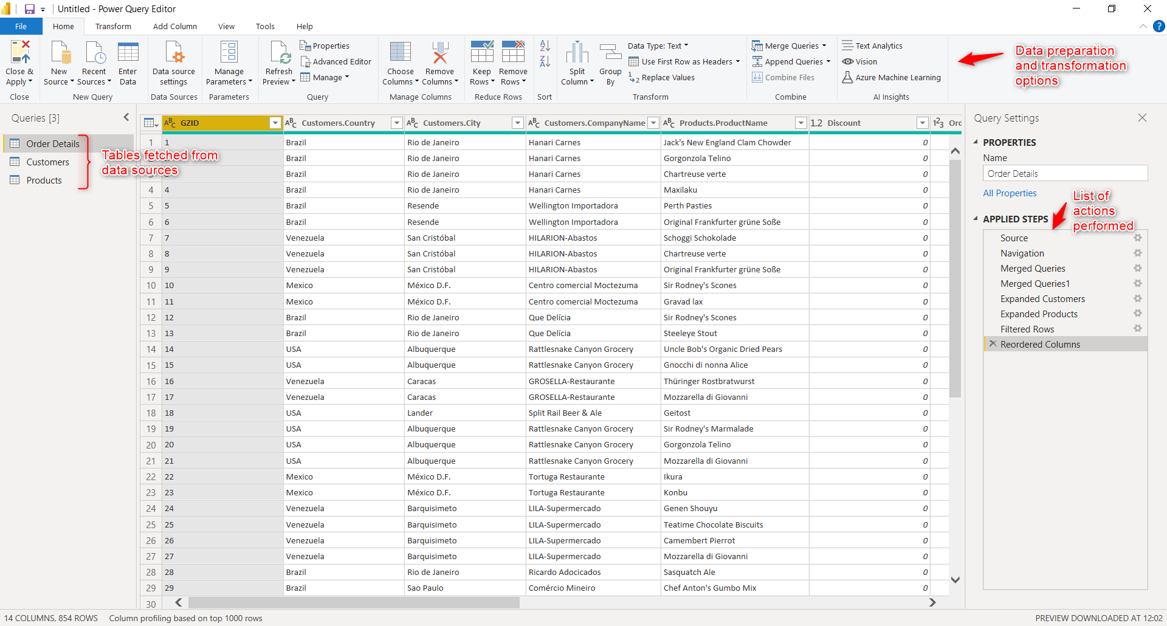Click the Remove Rows icon
The image size is (1167, 626).
tap(513, 52)
